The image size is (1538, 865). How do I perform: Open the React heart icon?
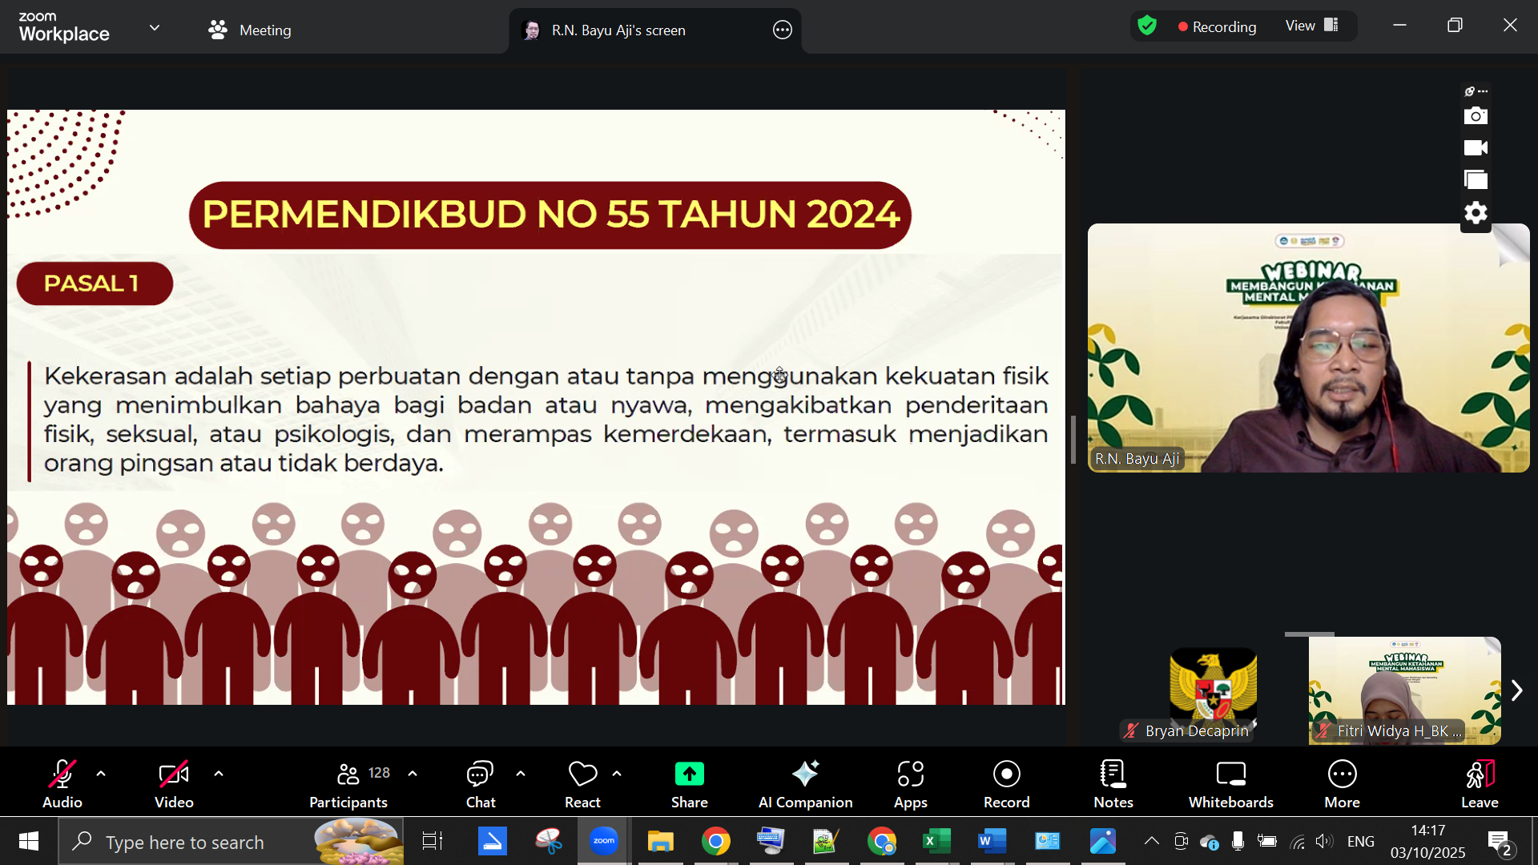tap(582, 774)
